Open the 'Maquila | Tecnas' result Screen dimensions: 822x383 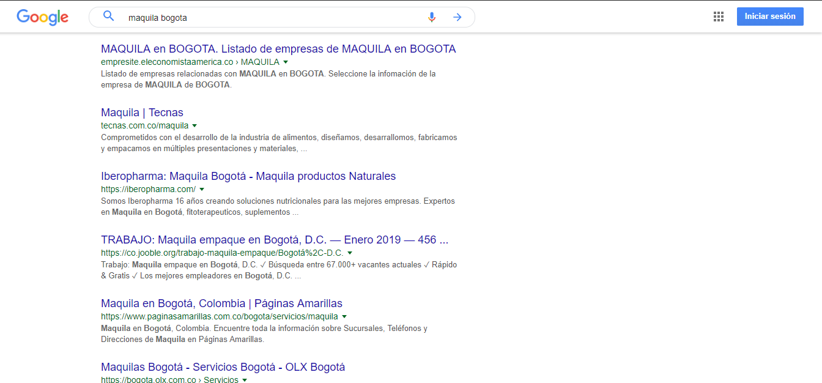pyautogui.click(x=142, y=113)
